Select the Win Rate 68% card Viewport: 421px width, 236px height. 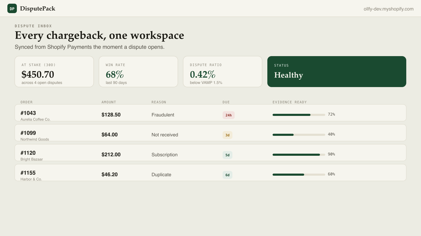click(x=138, y=72)
